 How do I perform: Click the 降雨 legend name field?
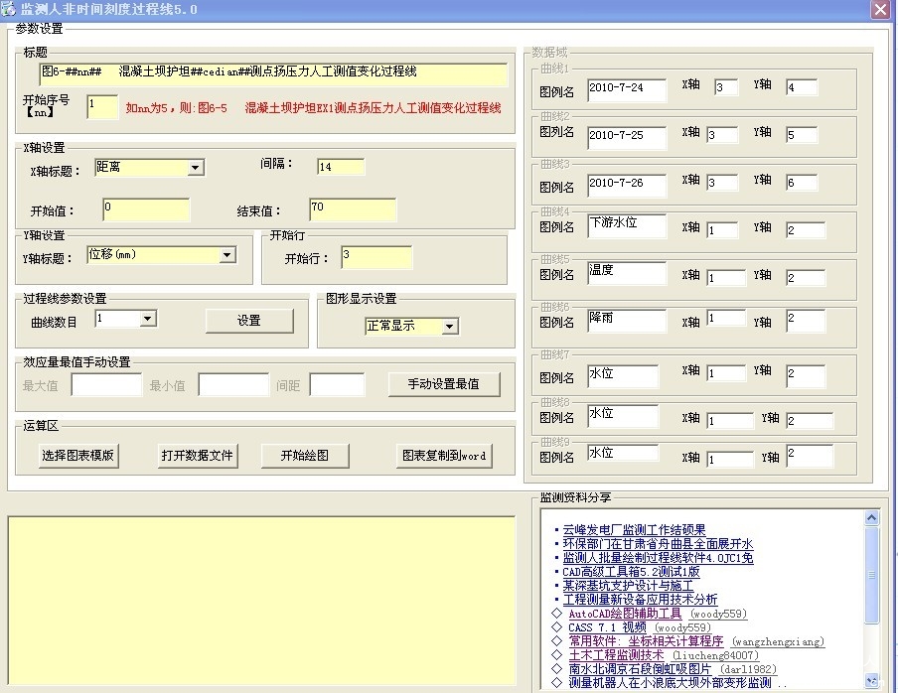pos(627,321)
